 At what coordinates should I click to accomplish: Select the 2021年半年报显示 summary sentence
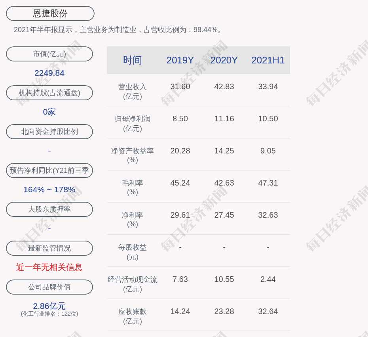pos(118,30)
